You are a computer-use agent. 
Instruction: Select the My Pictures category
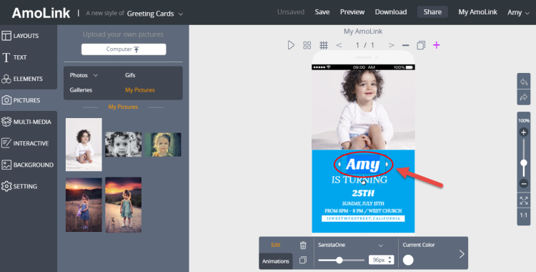(x=140, y=89)
